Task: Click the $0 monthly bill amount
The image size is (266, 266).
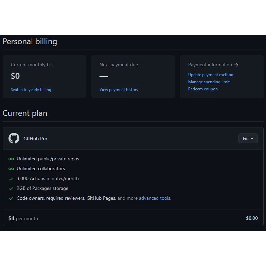Action: tap(15, 76)
